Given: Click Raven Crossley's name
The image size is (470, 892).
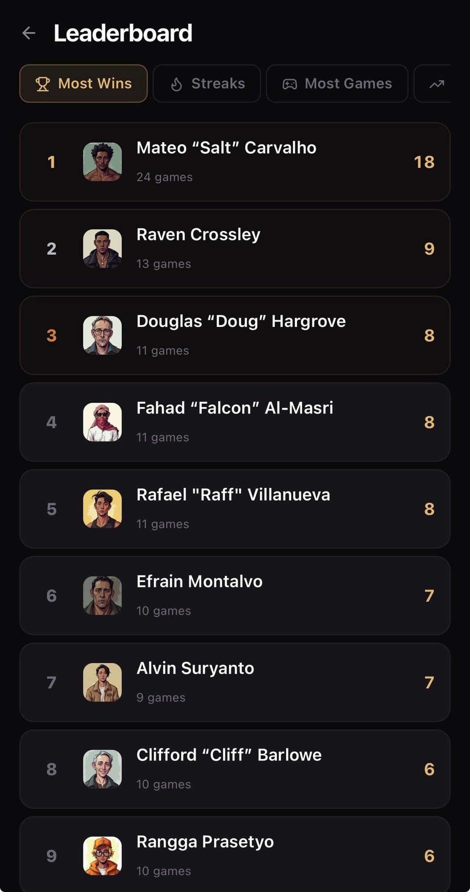Looking at the screenshot, I should click(x=198, y=235).
